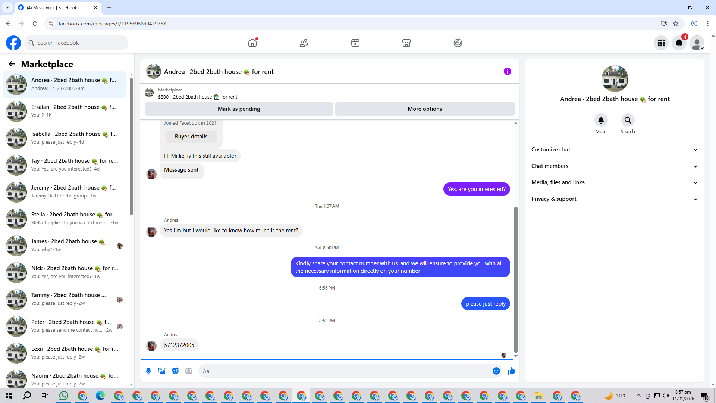716x403 pixels.
Task: Open the Friends icon in top navigation
Action: pyautogui.click(x=304, y=43)
